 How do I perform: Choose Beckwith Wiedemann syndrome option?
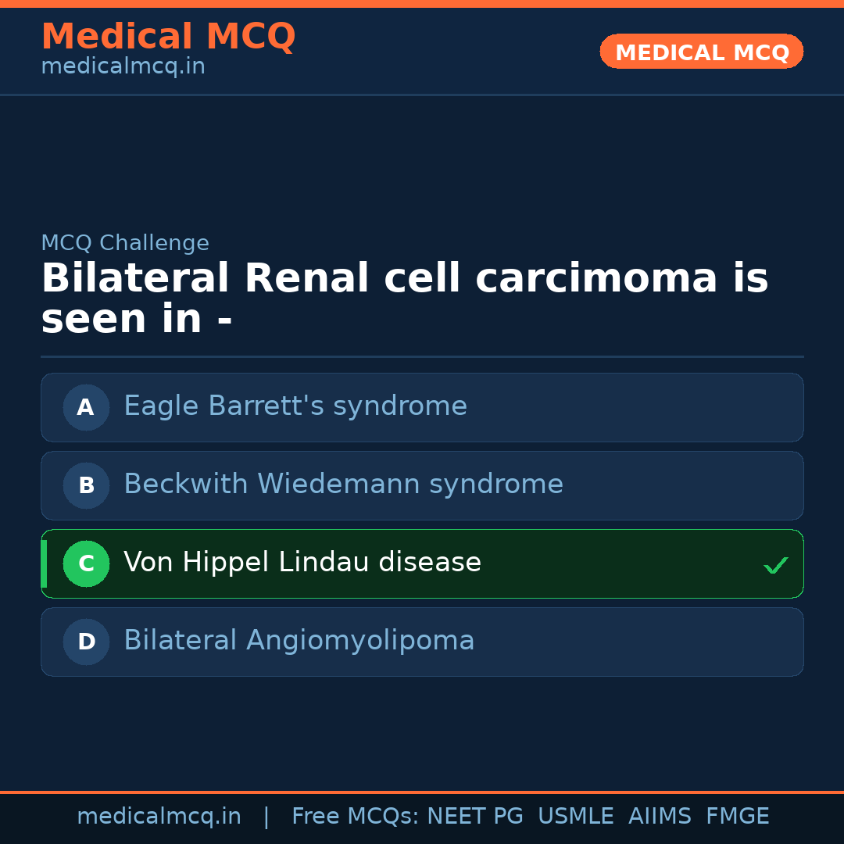tap(343, 485)
